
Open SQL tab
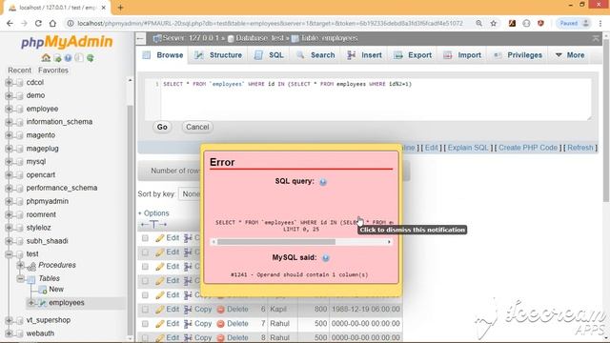coord(269,55)
